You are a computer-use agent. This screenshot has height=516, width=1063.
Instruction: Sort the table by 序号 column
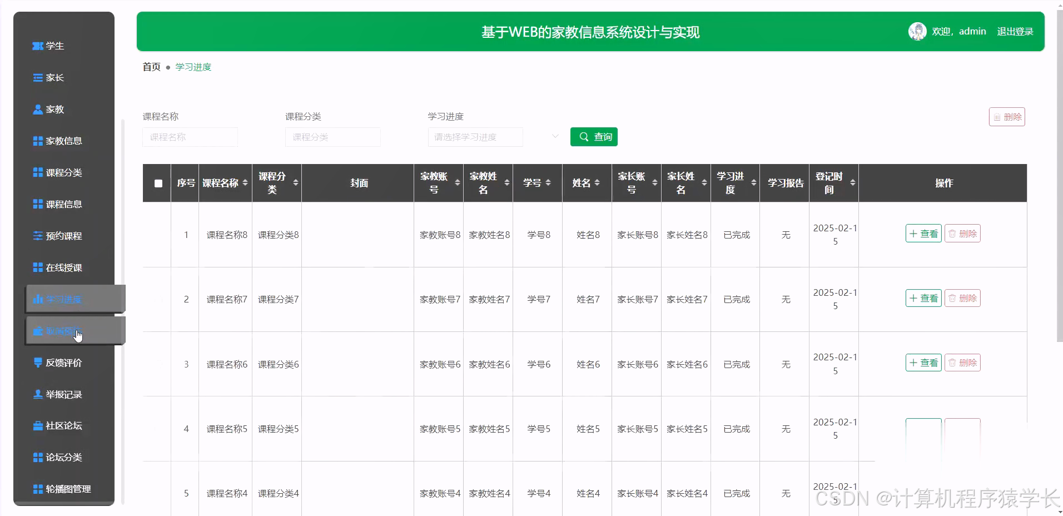(185, 183)
